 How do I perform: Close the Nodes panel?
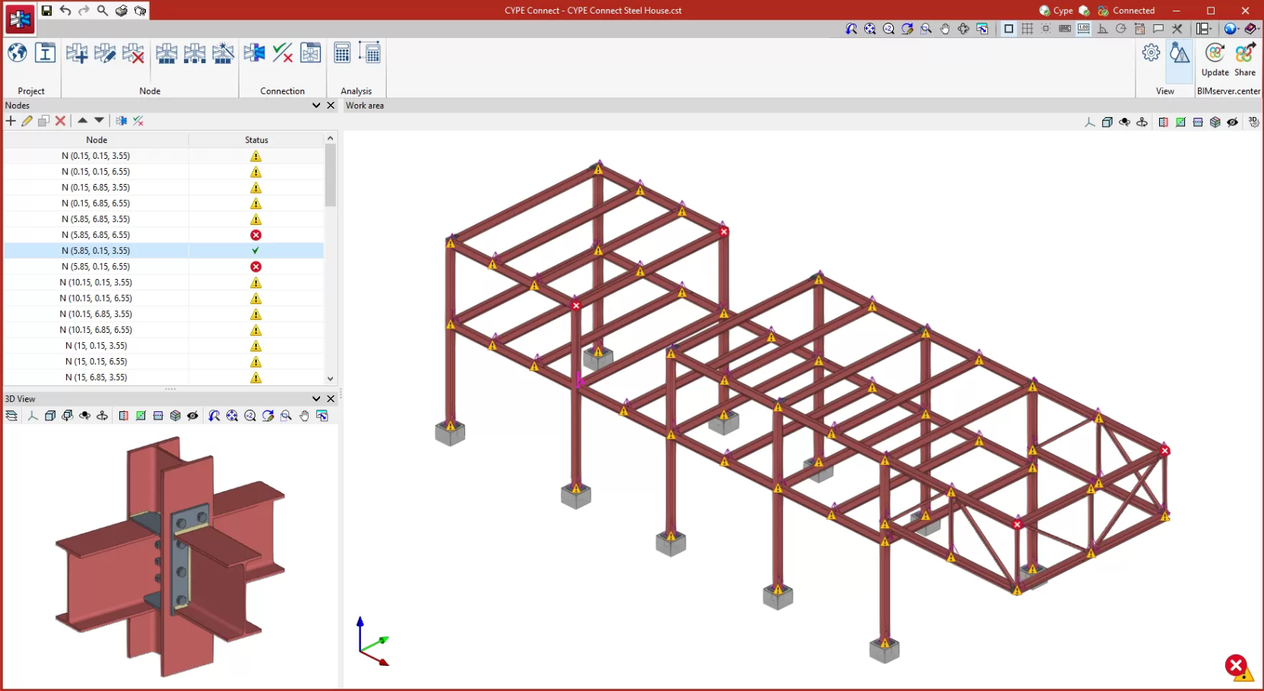[331, 106]
